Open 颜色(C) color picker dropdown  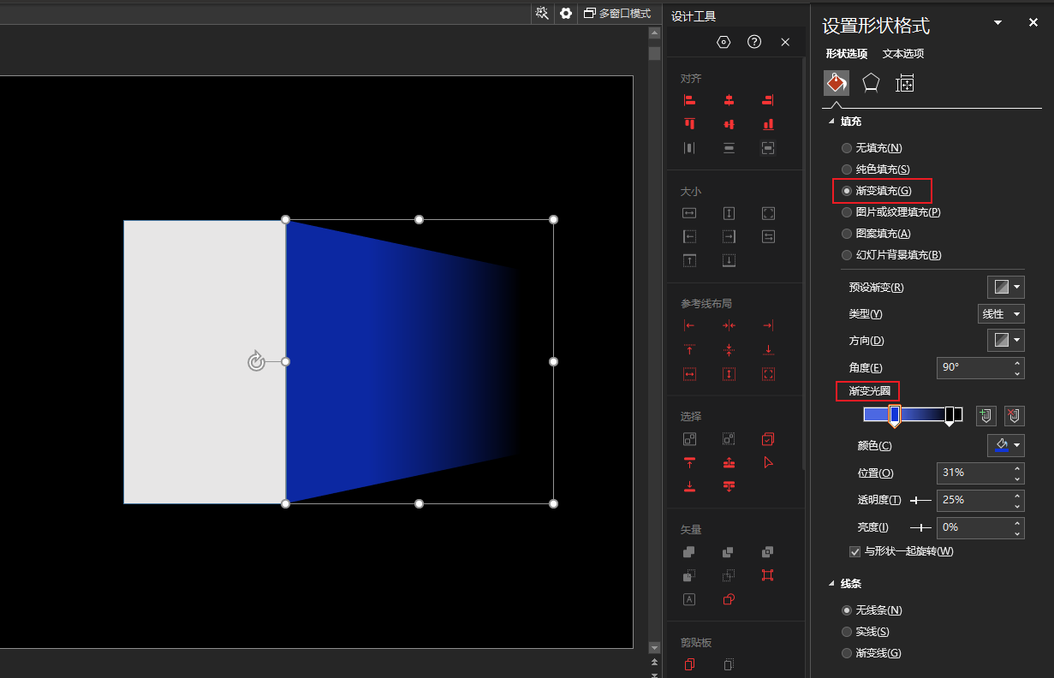pos(1006,445)
